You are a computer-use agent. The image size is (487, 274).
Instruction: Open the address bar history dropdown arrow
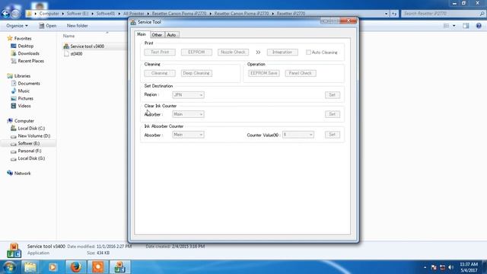[386, 14]
